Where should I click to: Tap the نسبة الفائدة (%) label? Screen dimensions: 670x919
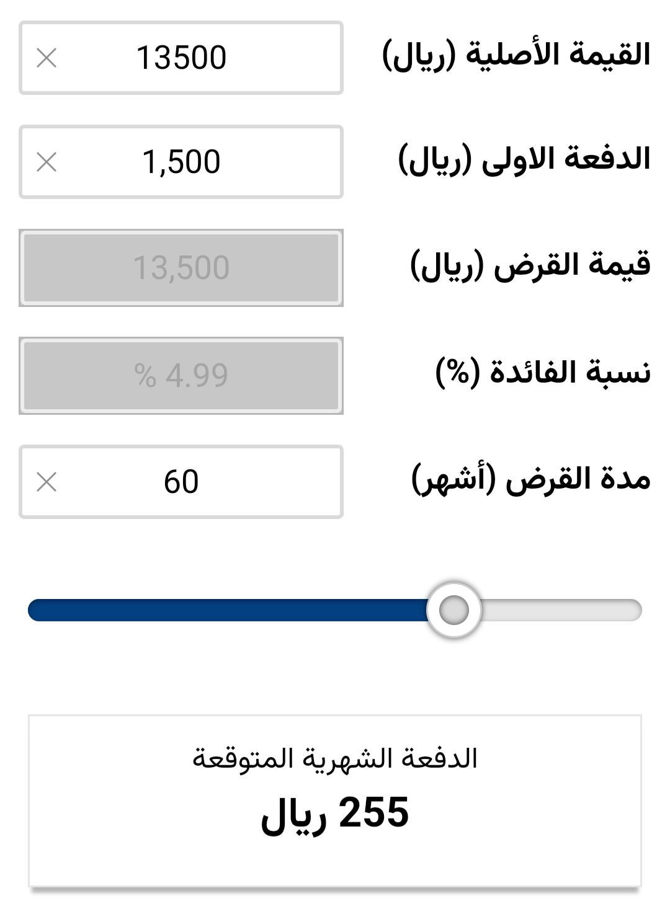pyautogui.click(x=543, y=372)
